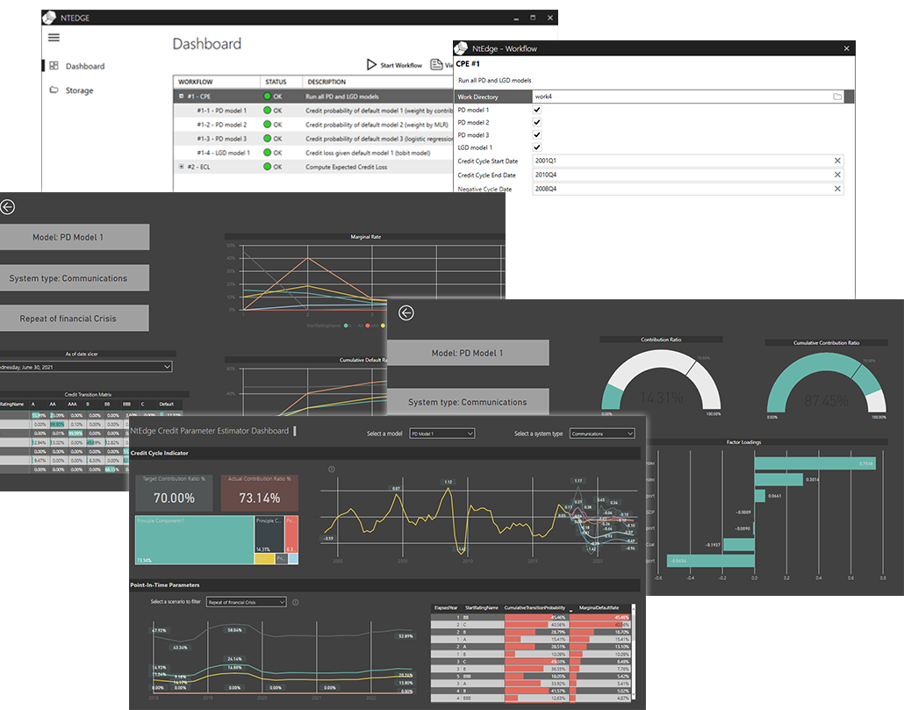The width and height of the screenshot is (904, 710).
Task: Collapse the #1 - CPE workflow row
Action: pyautogui.click(x=181, y=97)
